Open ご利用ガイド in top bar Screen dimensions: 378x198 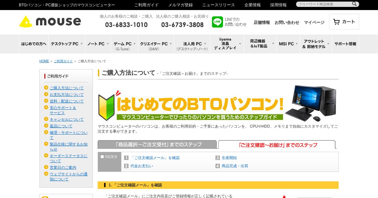[146, 5]
